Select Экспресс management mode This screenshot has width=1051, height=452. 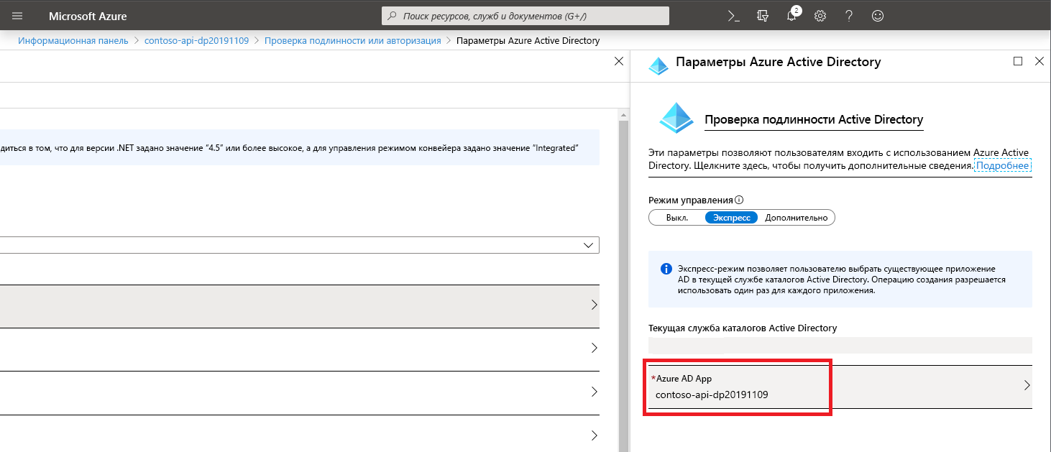coord(732,218)
